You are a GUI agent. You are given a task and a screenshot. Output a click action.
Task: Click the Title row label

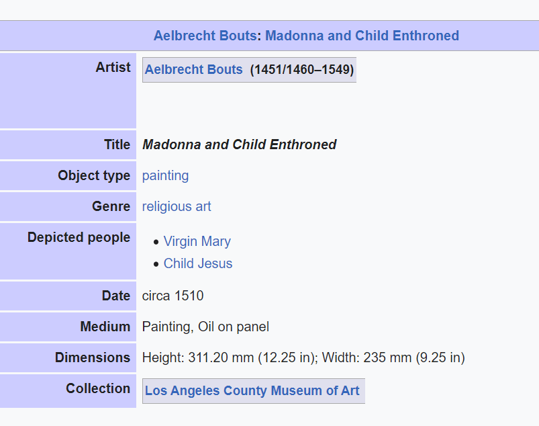point(117,144)
